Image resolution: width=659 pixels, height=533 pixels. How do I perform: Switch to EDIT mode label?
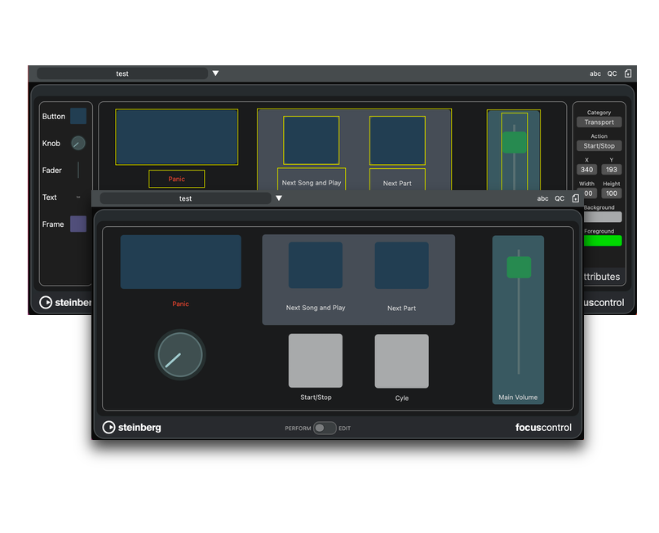(x=346, y=428)
